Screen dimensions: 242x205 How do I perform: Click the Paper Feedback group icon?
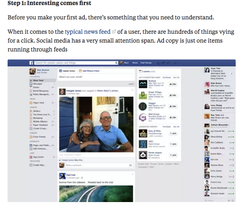[31, 125]
